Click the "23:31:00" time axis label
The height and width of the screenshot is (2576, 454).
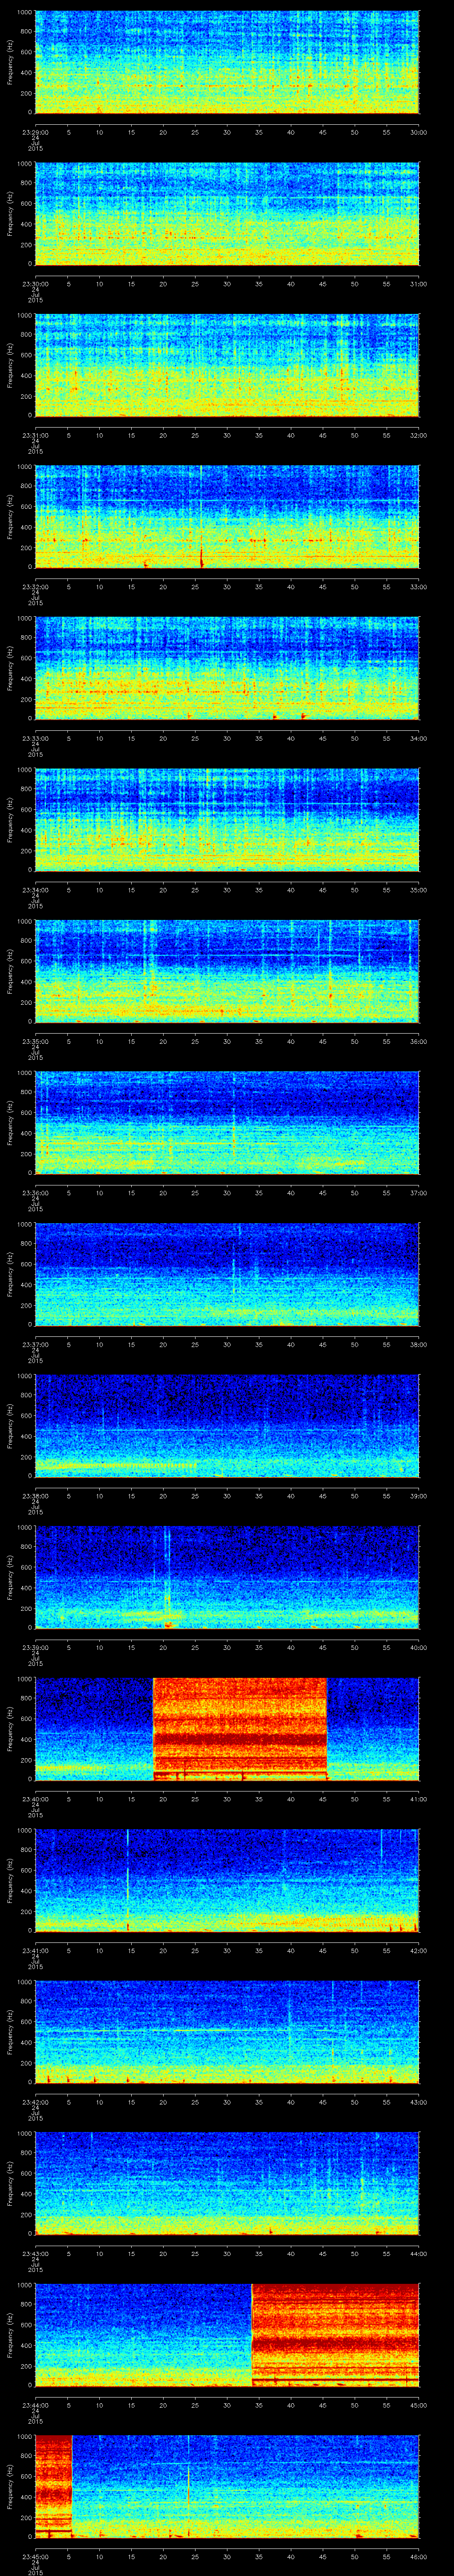[35, 435]
